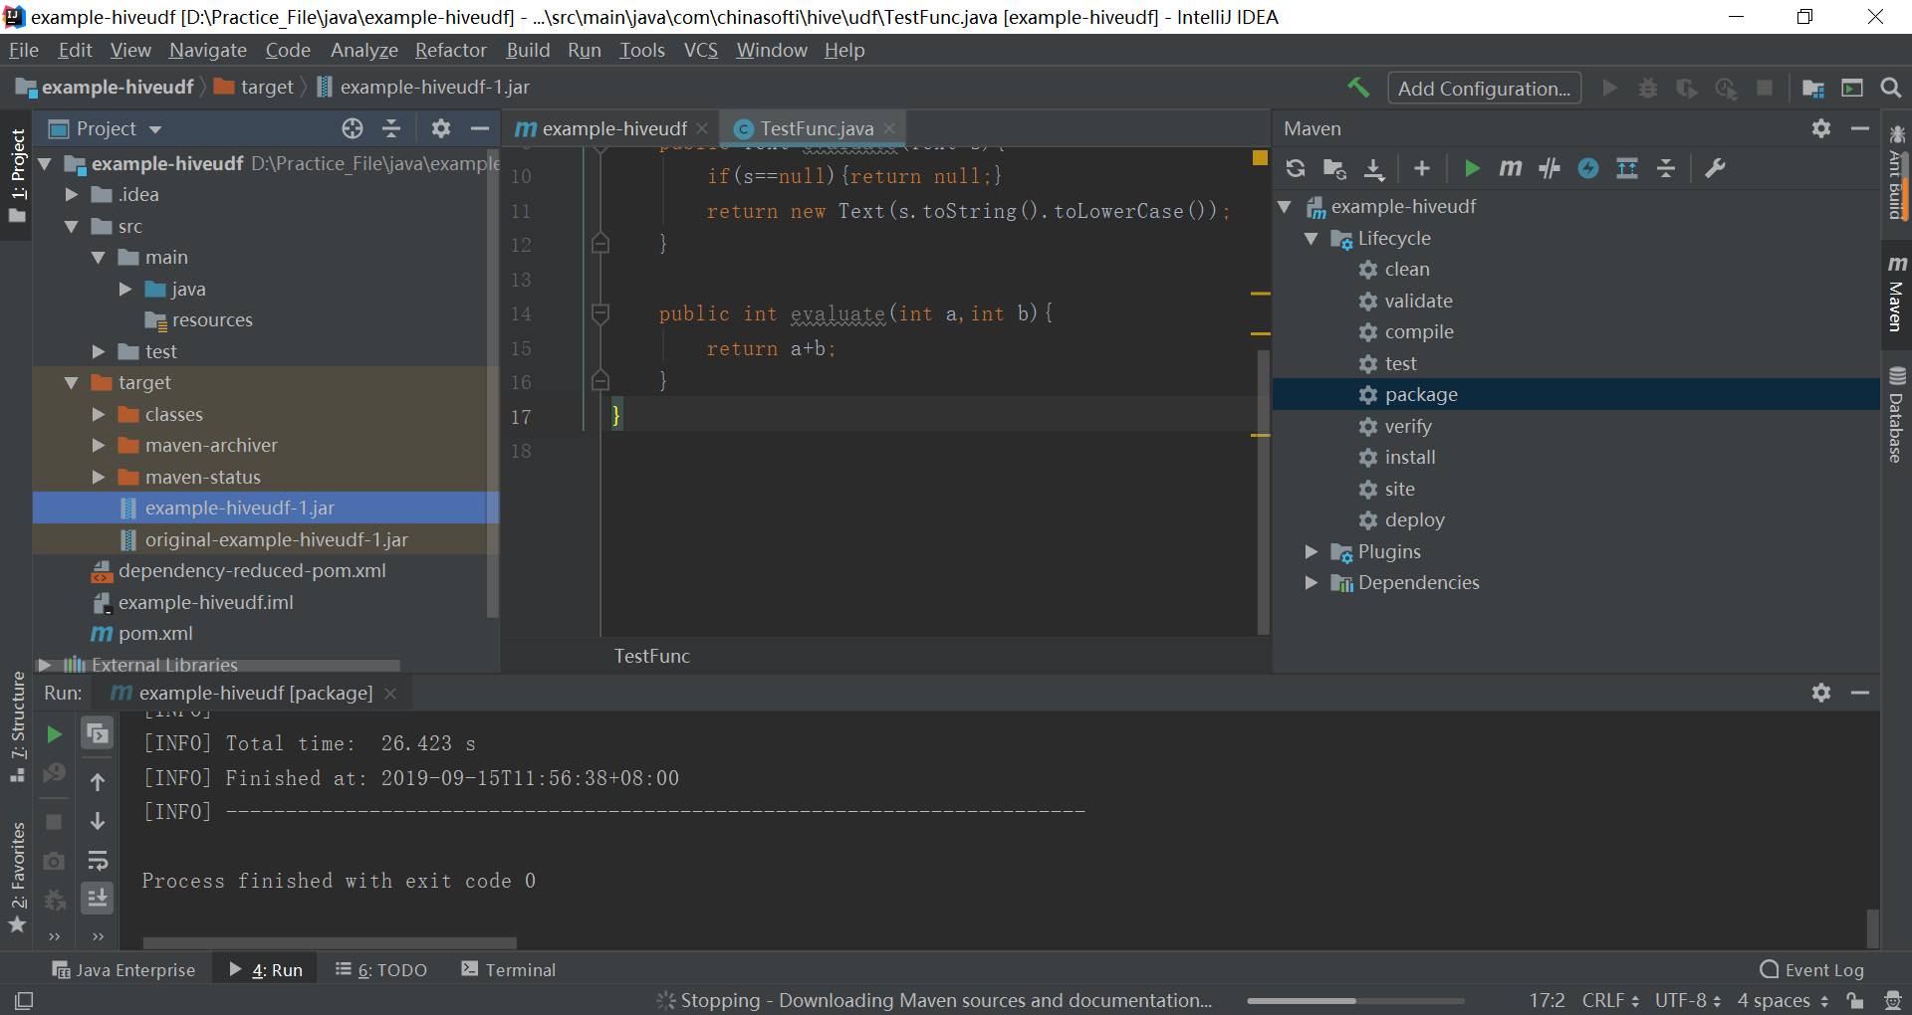Collapse the src folder
The height and width of the screenshot is (1015, 1912).
[x=71, y=227]
